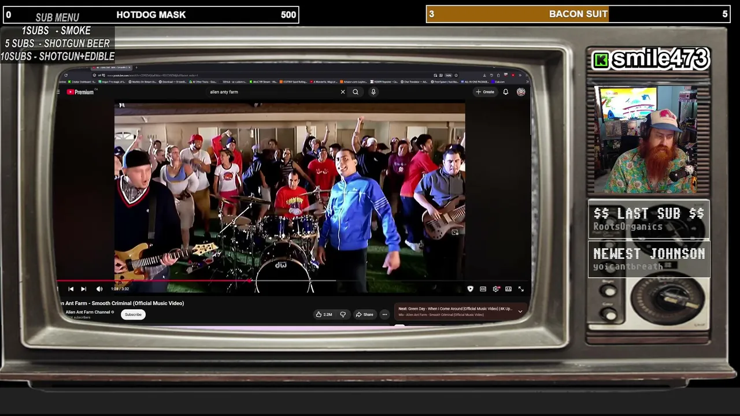This screenshot has width=740, height=416.
Task: Open the YouTube Premium home logo
Action: point(80,92)
